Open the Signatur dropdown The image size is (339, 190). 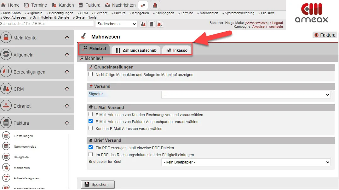246,95
